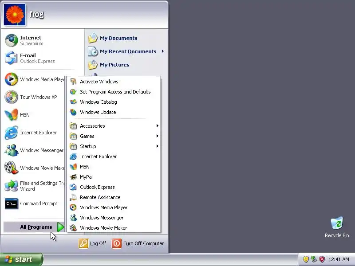Click the My Pictures folder icon

pos(93,65)
